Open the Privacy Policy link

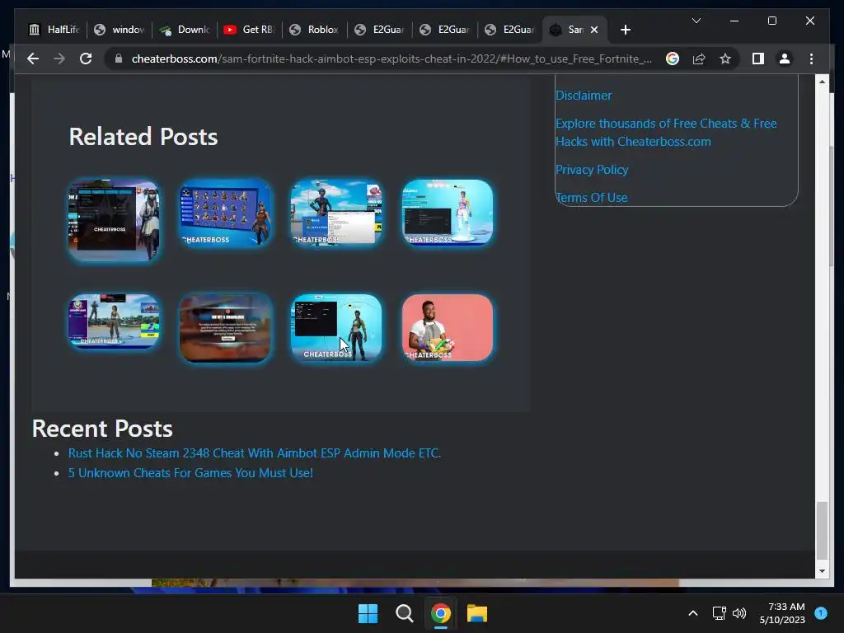pos(592,170)
